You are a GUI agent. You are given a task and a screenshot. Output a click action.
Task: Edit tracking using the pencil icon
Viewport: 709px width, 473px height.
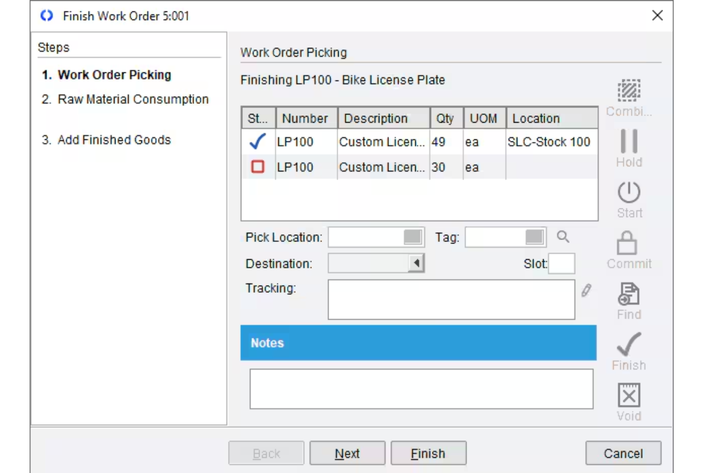tap(586, 290)
